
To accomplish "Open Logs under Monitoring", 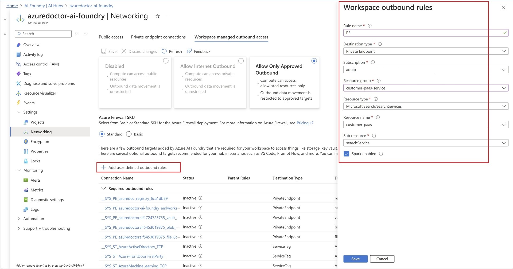I will coord(34,209).
